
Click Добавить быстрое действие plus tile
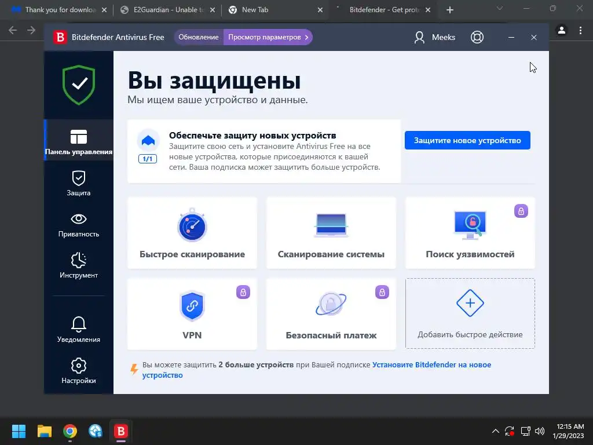point(470,313)
